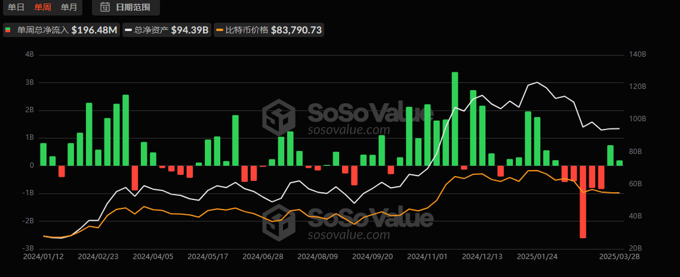The image size is (680, 277).
Task: Click the 2024/09/20 x-axis date label
Action: pos(373,256)
